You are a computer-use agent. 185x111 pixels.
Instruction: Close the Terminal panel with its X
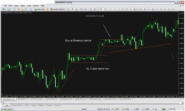click(x=1, y=102)
